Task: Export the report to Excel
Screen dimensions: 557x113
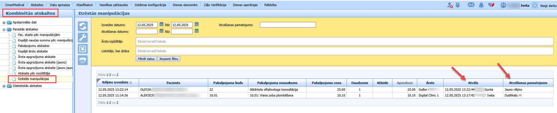Action: pos(83,49)
